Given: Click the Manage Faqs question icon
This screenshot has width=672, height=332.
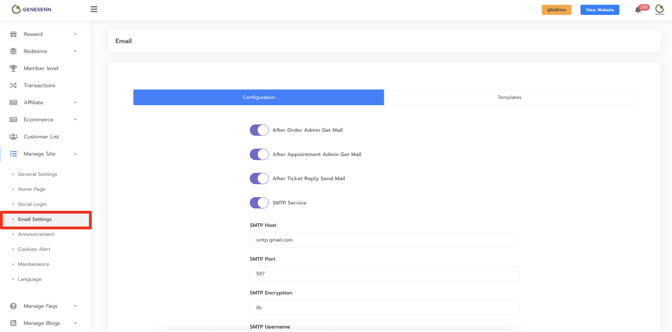Looking at the screenshot, I should click(13, 306).
